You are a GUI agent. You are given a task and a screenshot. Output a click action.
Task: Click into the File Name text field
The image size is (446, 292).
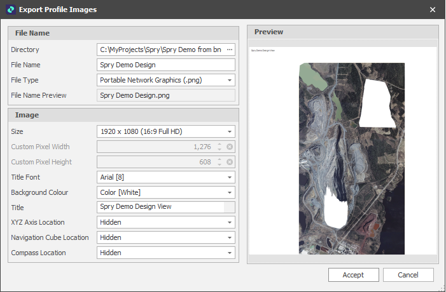pyautogui.click(x=165, y=65)
